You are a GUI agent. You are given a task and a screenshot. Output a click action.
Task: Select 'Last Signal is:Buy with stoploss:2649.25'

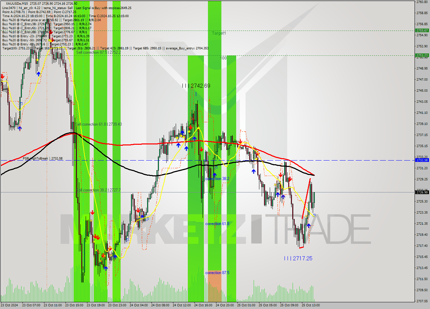(103, 8)
